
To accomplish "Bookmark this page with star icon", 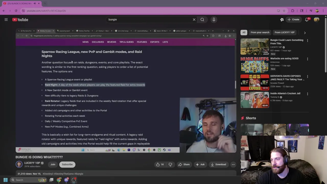I will (284, 11).
